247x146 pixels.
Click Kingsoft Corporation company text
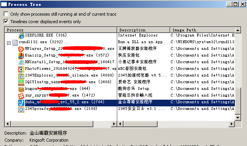click(49, 140)
